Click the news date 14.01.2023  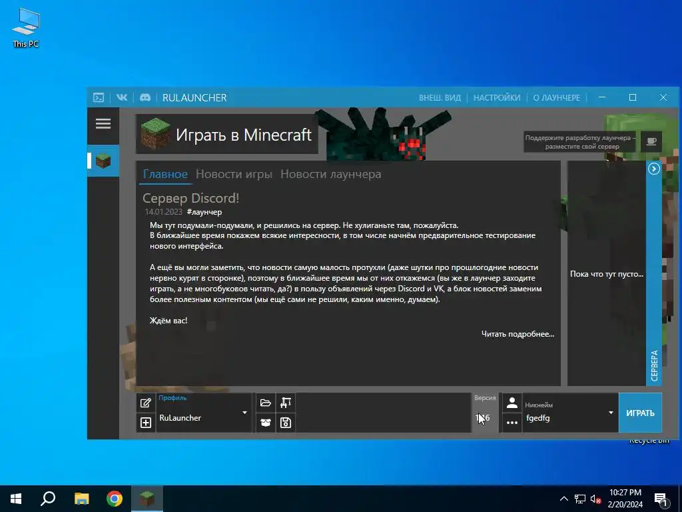click(x=164, y=212)
